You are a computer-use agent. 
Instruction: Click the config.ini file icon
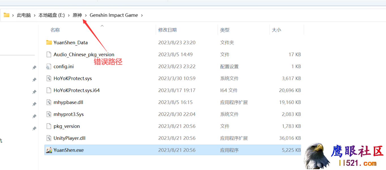[x=49, y=66]
